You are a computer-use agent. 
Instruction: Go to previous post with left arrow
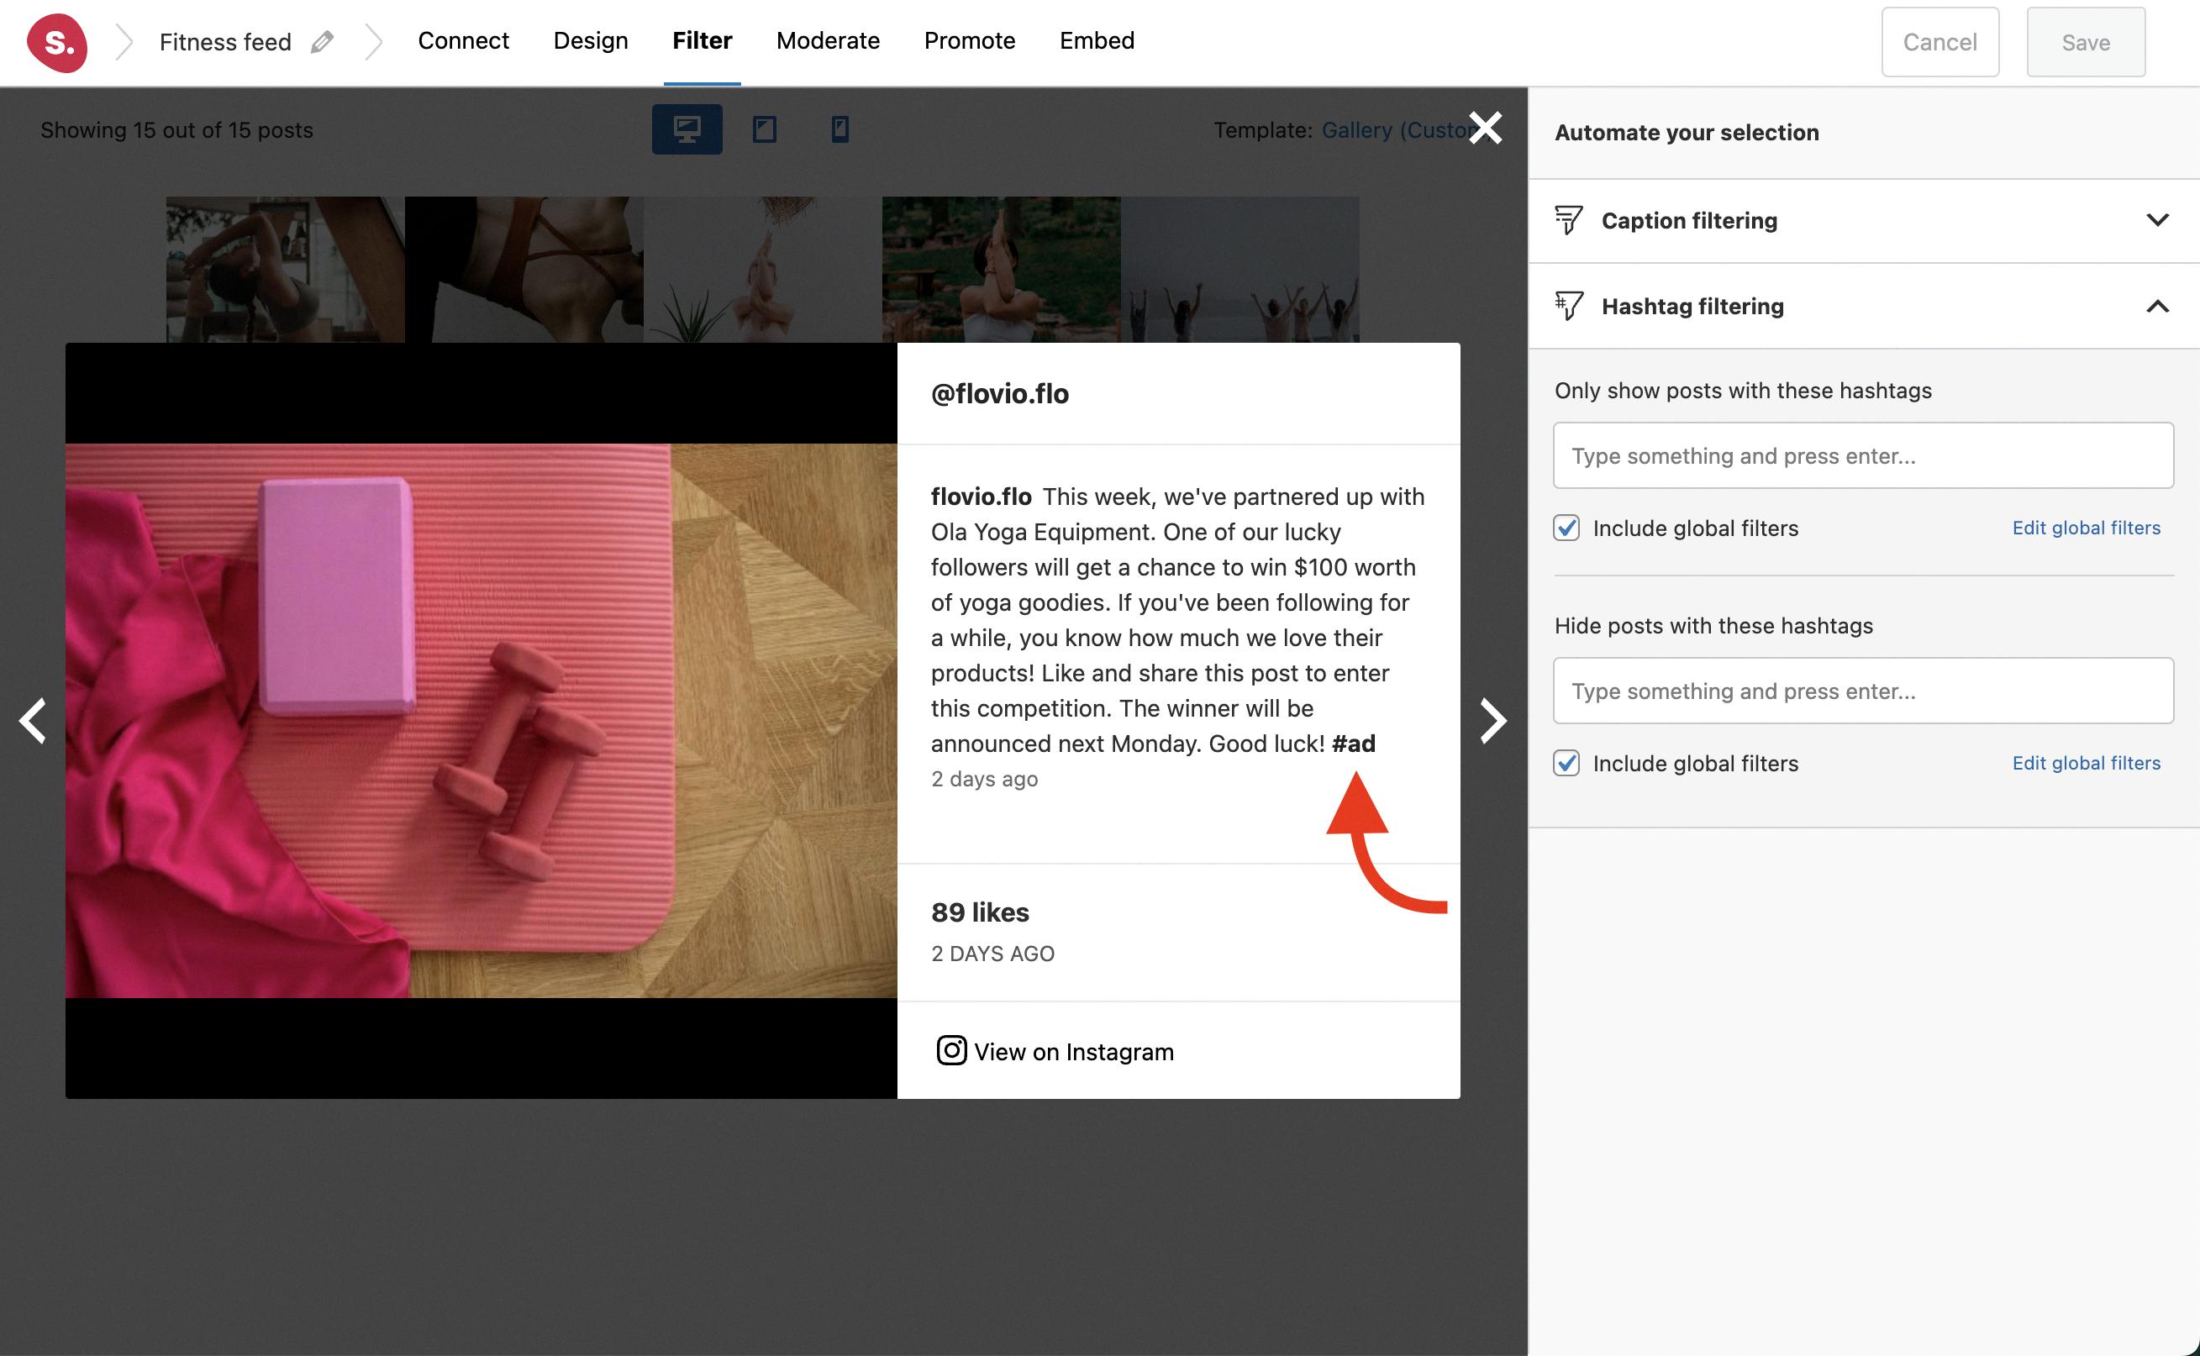tap(33, 720)
